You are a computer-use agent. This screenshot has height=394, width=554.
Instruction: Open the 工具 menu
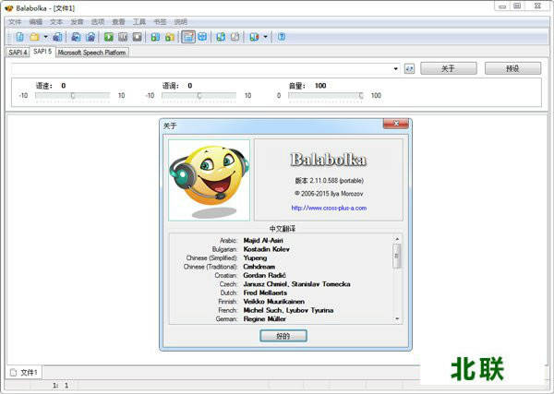pyautogui.click(x=139, y=22)
